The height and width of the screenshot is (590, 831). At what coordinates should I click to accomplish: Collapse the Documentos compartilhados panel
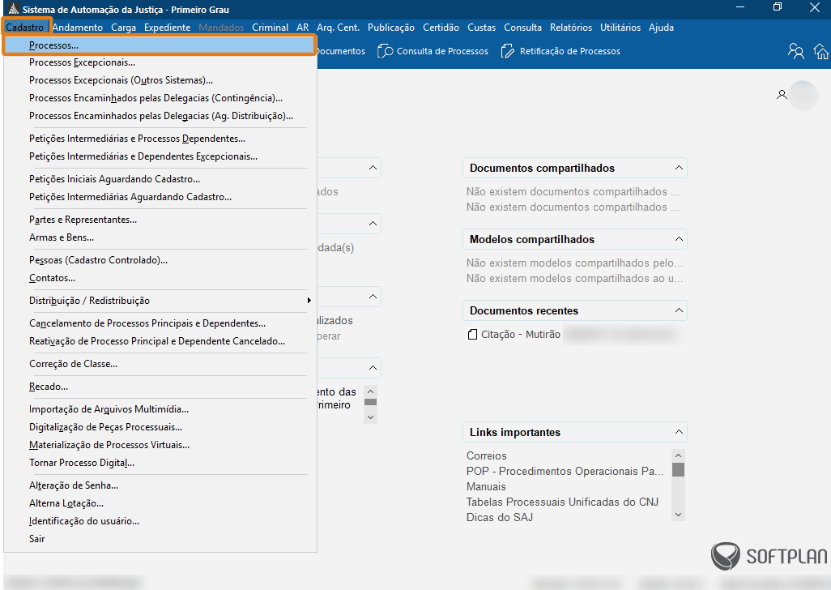coord(678,168)
